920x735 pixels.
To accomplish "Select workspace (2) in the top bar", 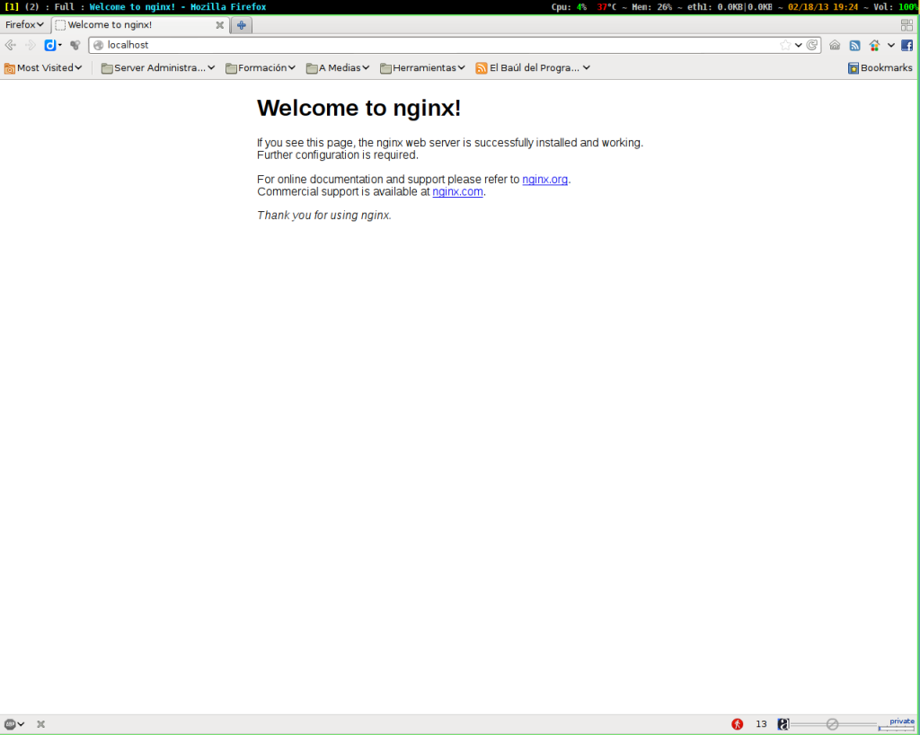I will point(31,7).
